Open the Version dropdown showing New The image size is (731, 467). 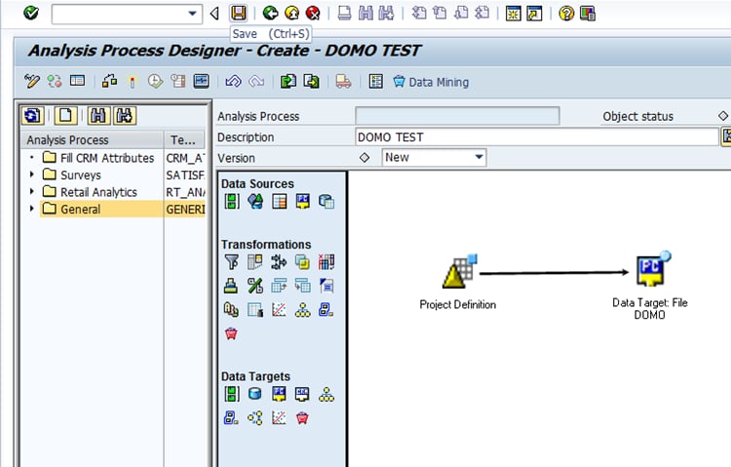click(434, 158)
